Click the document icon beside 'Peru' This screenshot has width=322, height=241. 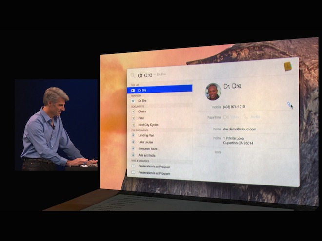(133, 118)
